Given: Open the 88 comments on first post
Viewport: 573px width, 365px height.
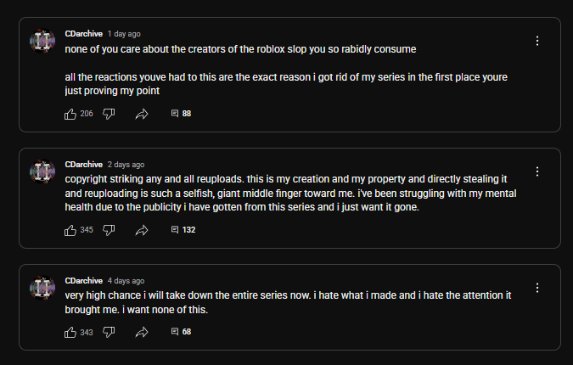Looking at the screenshot, I should pos(181,114).
